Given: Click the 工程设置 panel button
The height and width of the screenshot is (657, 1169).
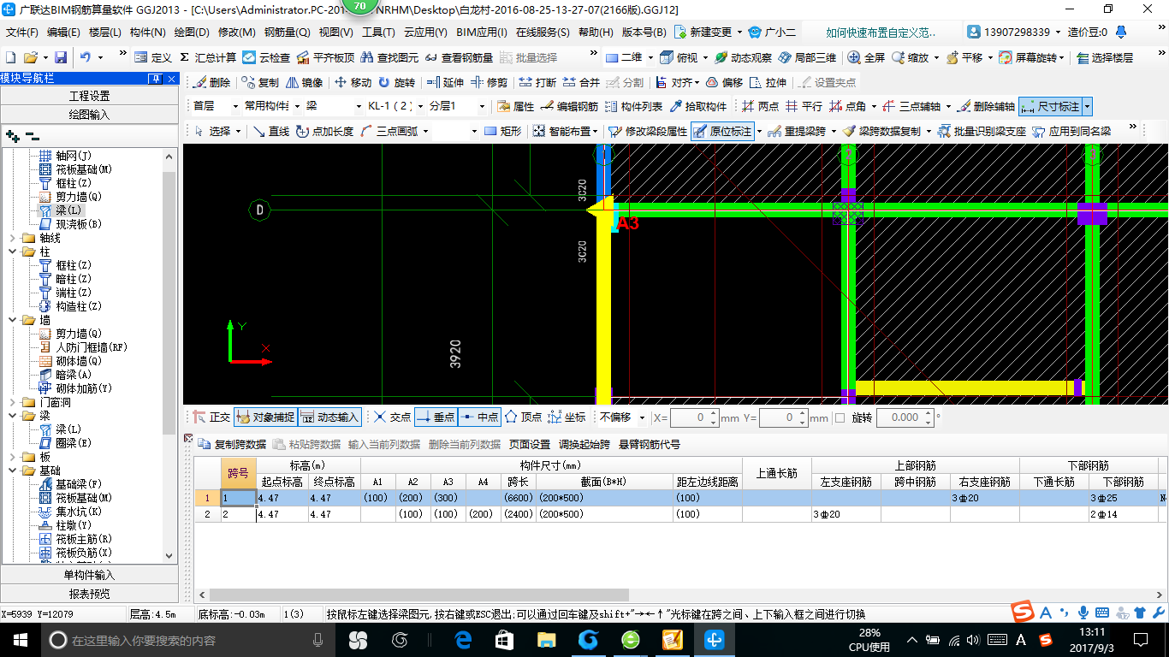Looking at the screenshot, I should point(90,96).
